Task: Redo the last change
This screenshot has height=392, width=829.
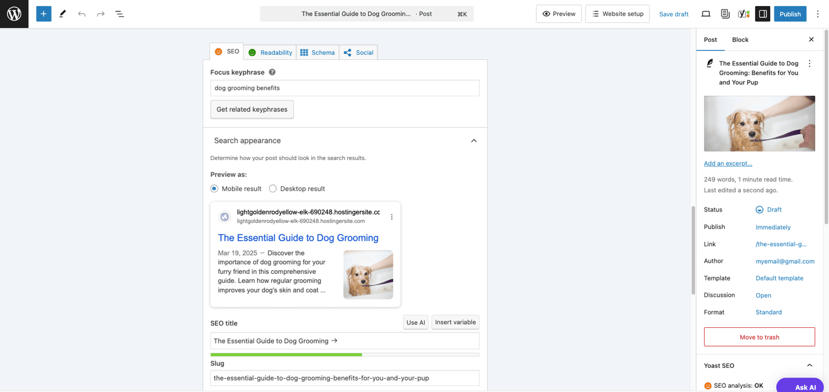Action: pyautogui.click(x=100, y=13)
